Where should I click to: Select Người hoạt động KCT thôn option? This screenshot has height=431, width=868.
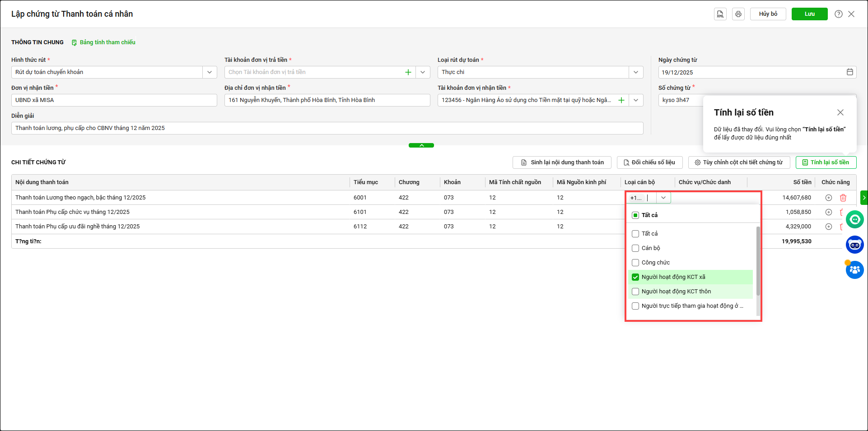coord(635,292)
